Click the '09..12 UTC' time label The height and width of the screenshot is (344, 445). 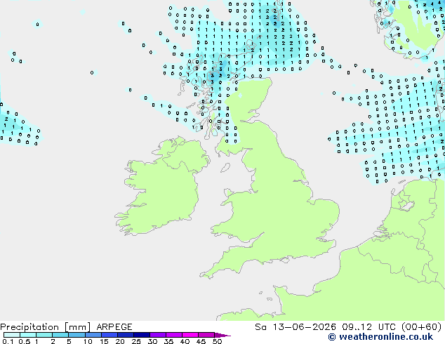(368, 327)
